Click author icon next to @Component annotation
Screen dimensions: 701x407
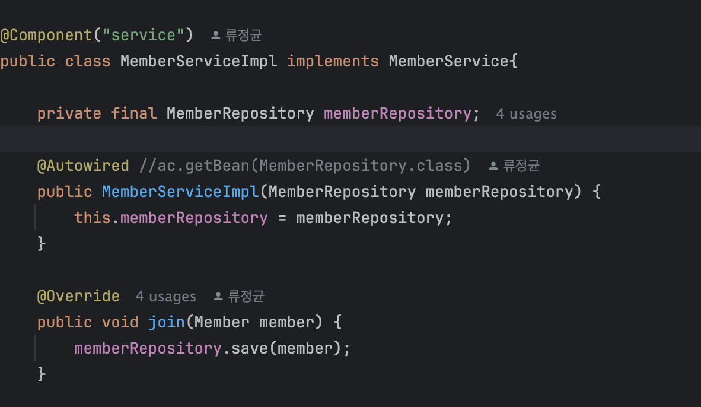click(215, 36)
